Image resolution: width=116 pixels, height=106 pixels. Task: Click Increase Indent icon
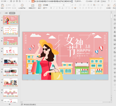tap(91, 5)
